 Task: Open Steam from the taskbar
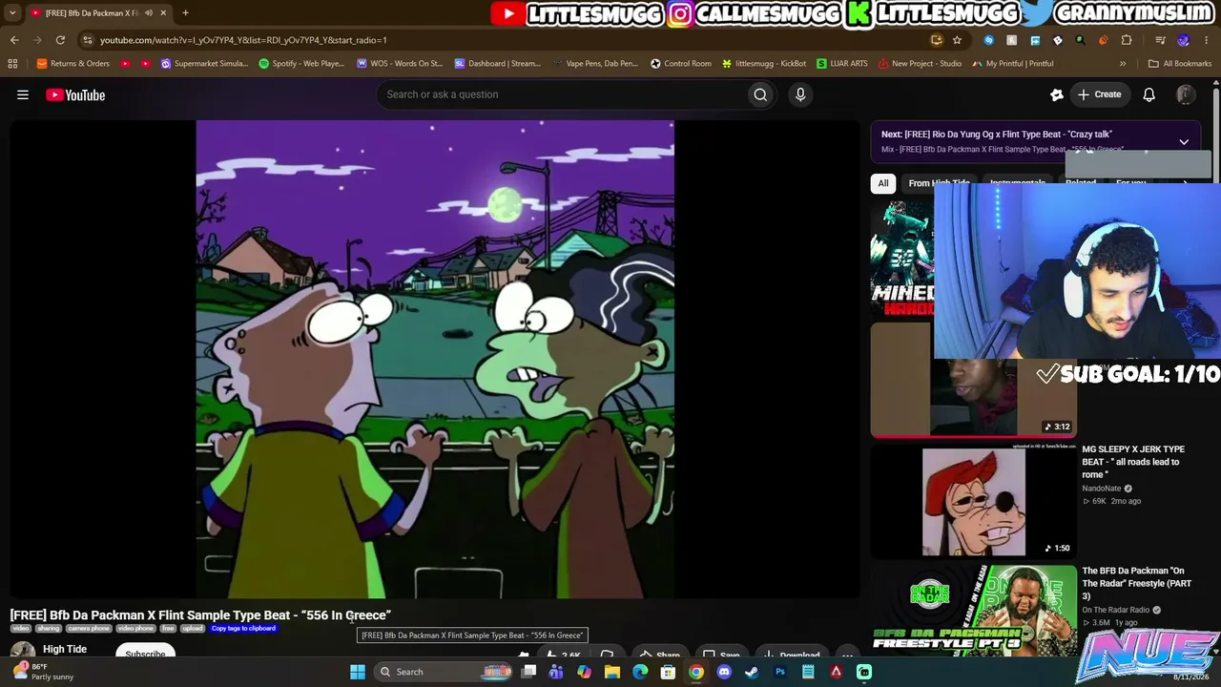coord(752,672)
